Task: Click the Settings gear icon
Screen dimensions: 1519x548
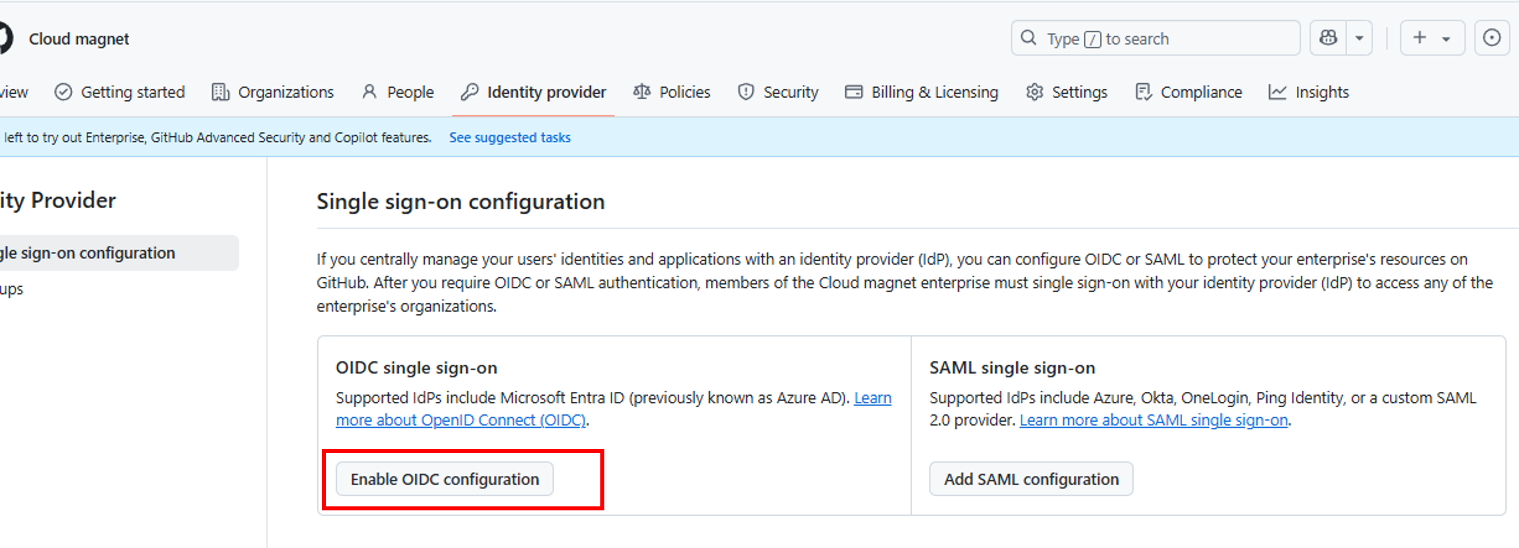Action: pos(1034,92)
